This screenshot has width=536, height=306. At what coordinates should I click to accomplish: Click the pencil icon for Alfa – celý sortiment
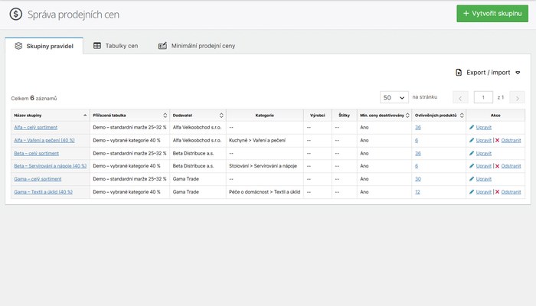pos(472,127)
